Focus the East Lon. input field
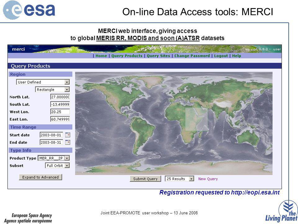The image size is (298, 224). pos(60,119)
